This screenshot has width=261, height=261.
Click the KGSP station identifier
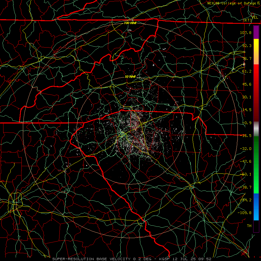point(165,259)
